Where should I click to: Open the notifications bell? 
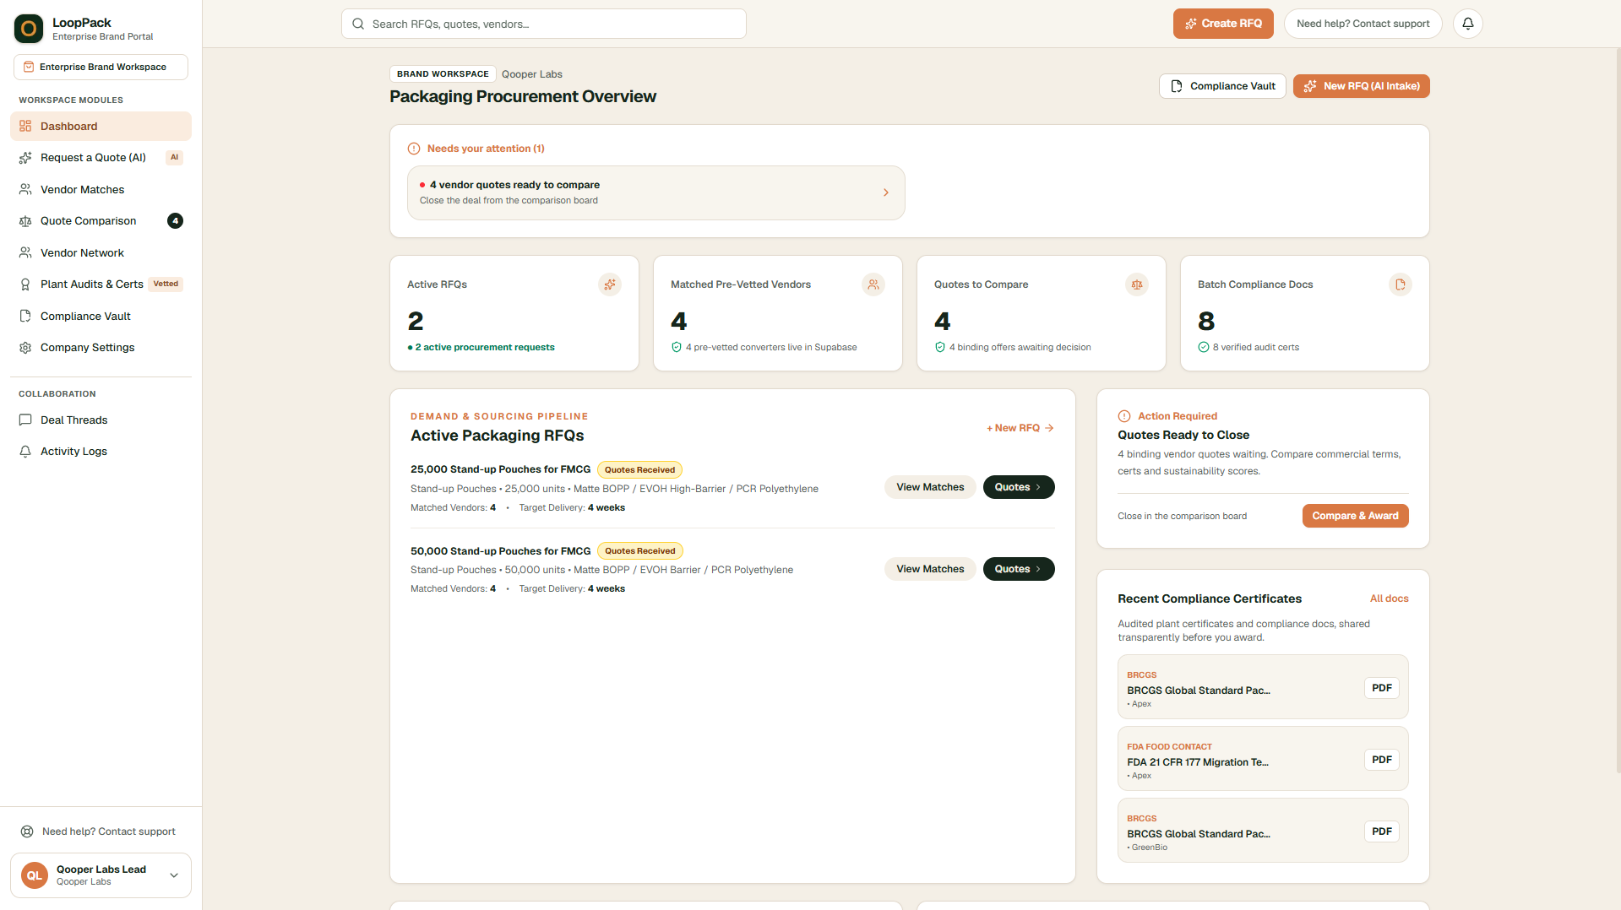1468,24
